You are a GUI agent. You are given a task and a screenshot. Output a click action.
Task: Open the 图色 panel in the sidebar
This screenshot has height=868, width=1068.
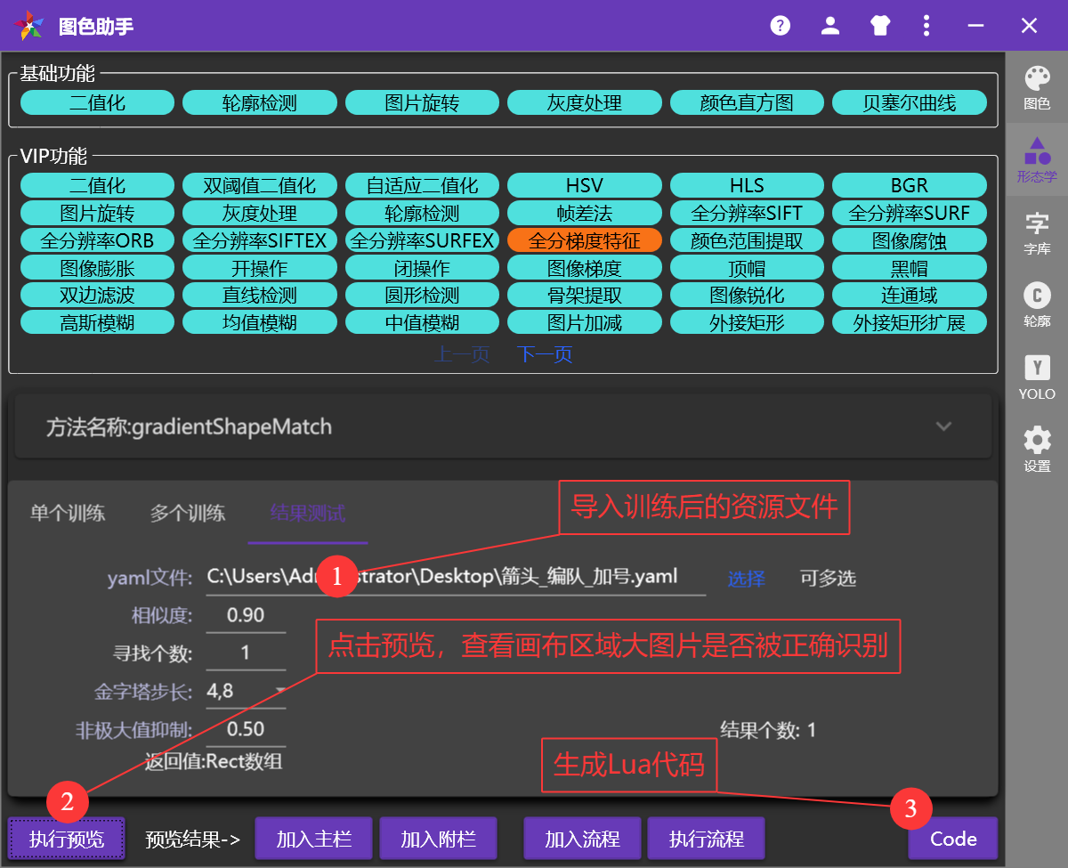(x=1036, y=88)
